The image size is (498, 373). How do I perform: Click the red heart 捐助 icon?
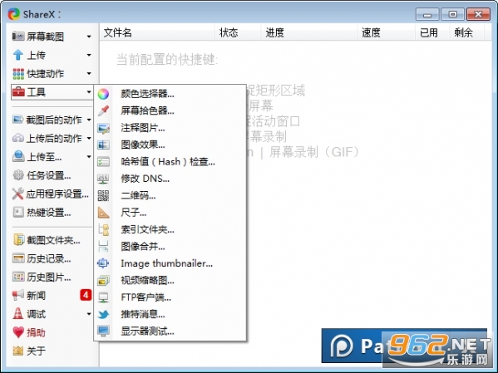click(x=18, y=332)
